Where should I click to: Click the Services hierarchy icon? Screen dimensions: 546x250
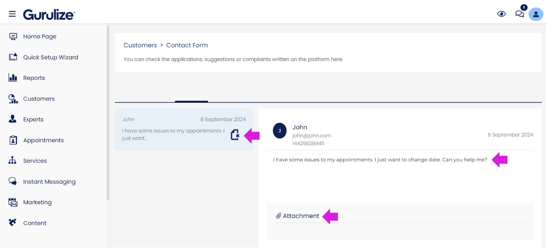13,161
